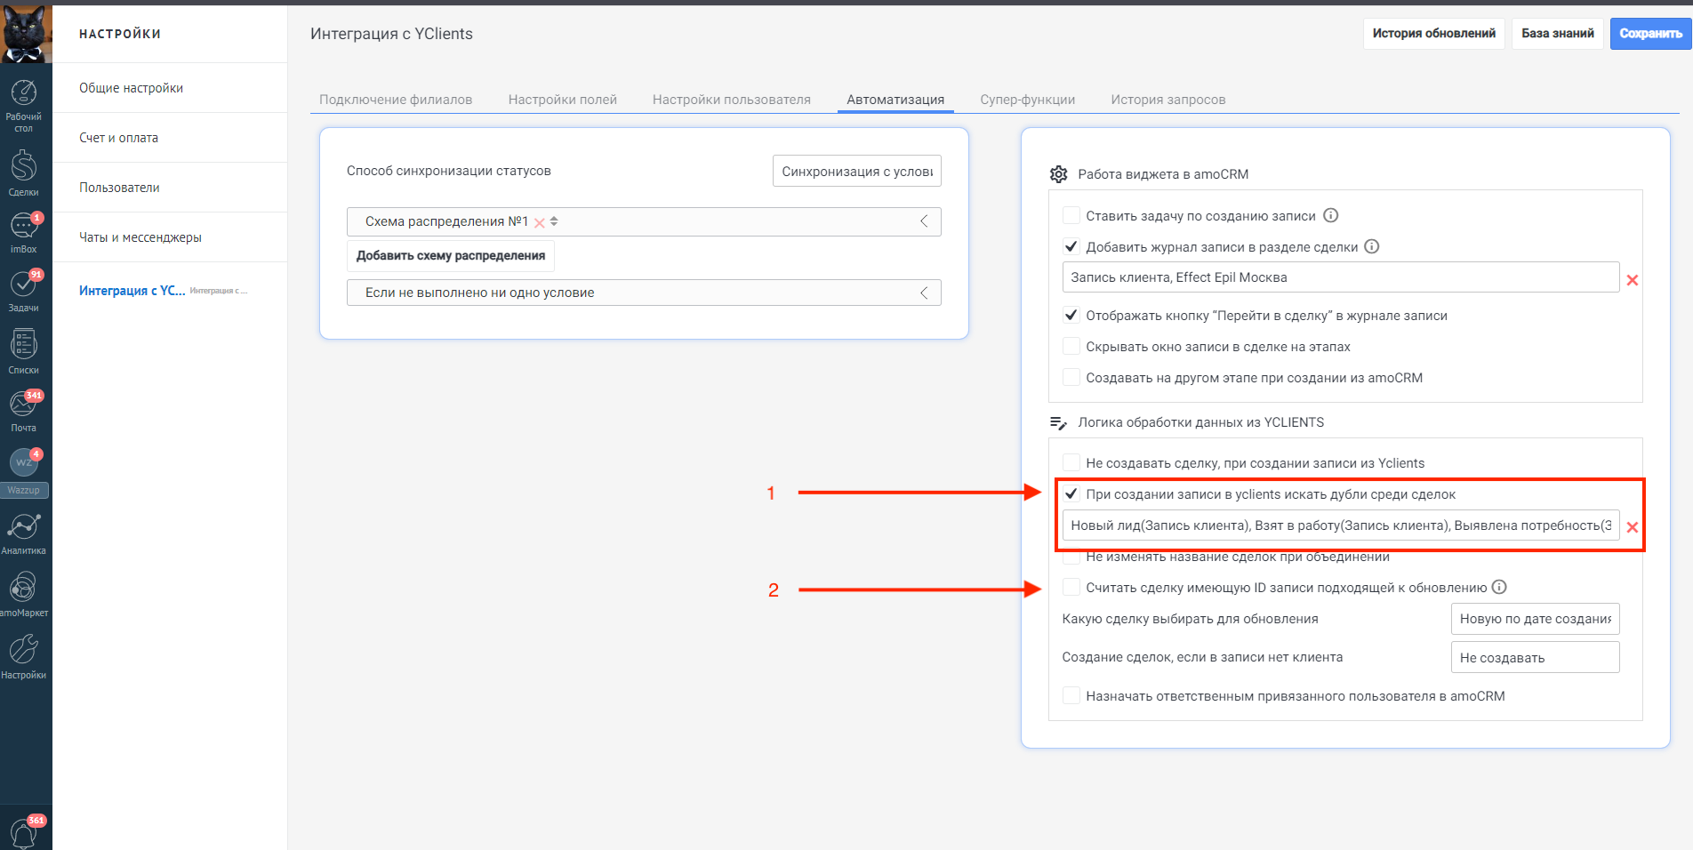Click sort arrows beside Схема распределения №1

click(x=554, y=221)
